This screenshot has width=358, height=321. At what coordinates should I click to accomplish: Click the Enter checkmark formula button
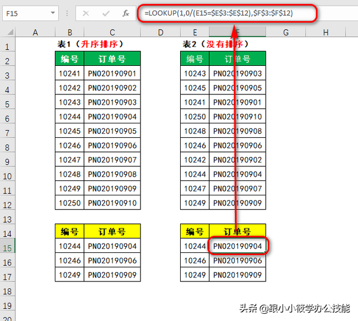coord(106,13)
